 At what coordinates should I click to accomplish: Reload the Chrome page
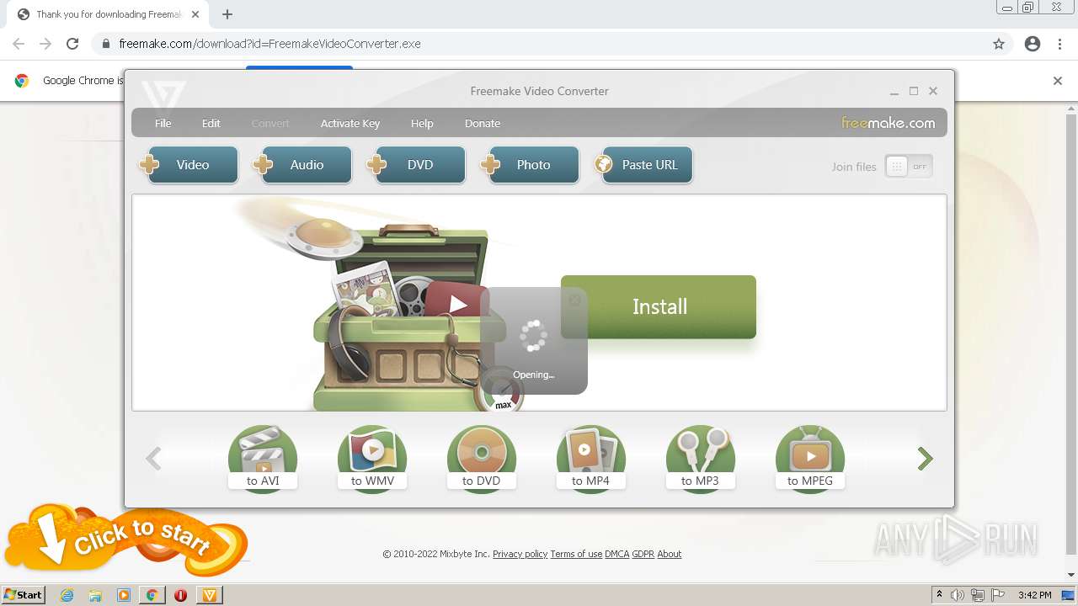[x=72, y=44]
